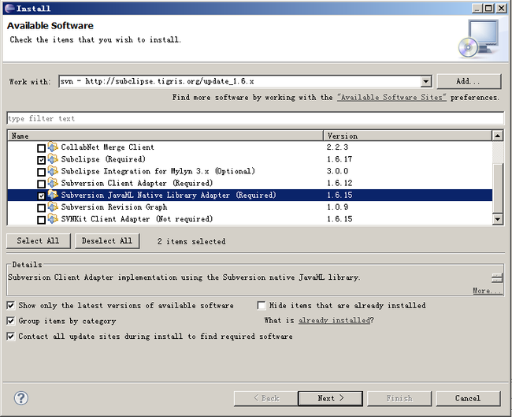Click the software list scroll up arrow
Viewport: 512px width, 417px height.
coord(497,136)
